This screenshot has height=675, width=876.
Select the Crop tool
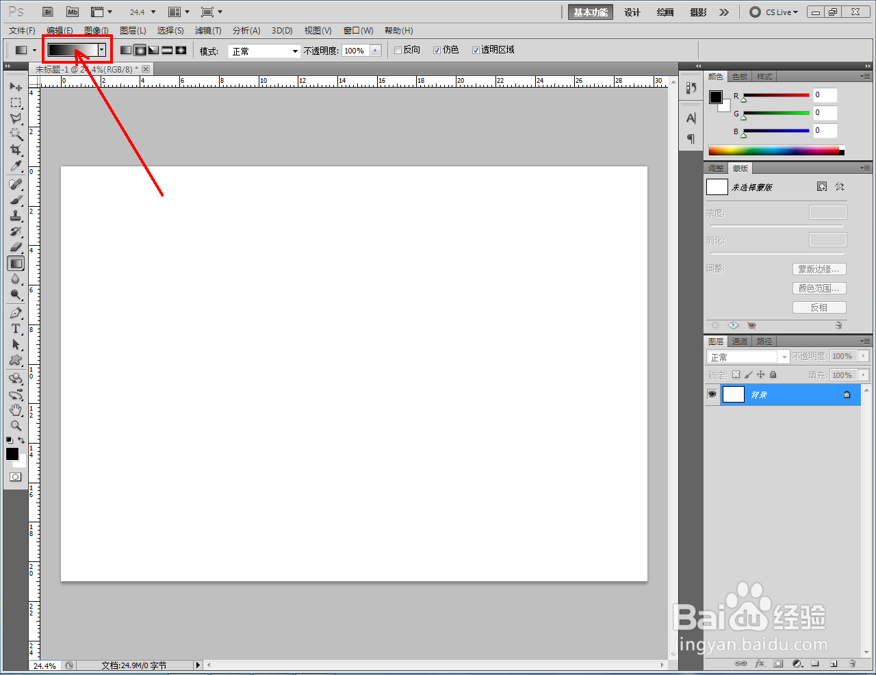16,150
